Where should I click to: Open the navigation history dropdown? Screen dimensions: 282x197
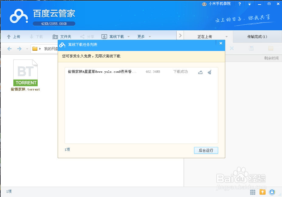[x=27, y=49]
